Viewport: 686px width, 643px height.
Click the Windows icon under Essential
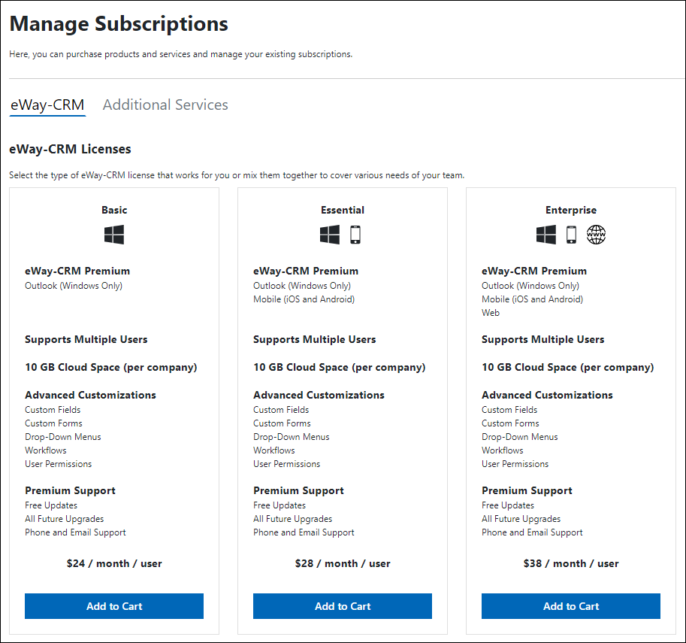(x=330, y=235)
